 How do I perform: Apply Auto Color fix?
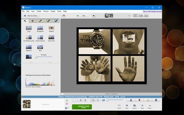click(x=51, y=38)
